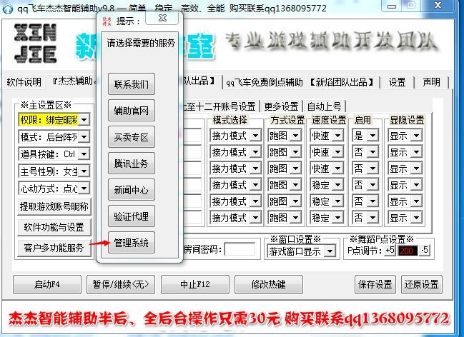Viewport: 464px width, 337px height.
Task: Select 腾讯业务 service button
Action: click(x=132, y=164)
